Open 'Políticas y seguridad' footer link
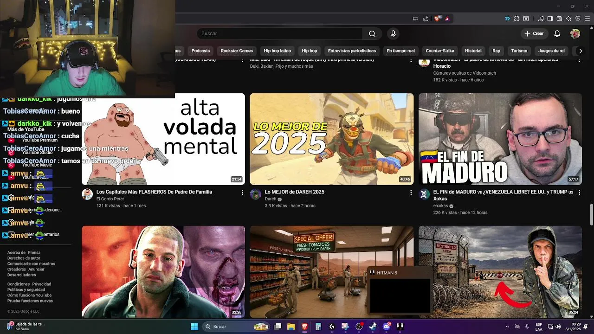 (26, 290)
